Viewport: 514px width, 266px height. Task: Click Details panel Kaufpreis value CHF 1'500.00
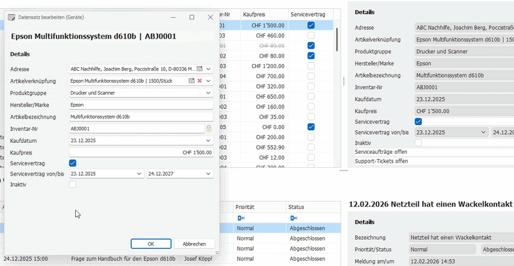tap(464, 111)
